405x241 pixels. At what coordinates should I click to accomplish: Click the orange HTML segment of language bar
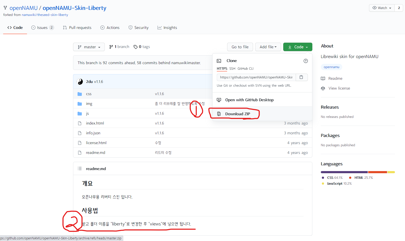click(x=377, y=172)
